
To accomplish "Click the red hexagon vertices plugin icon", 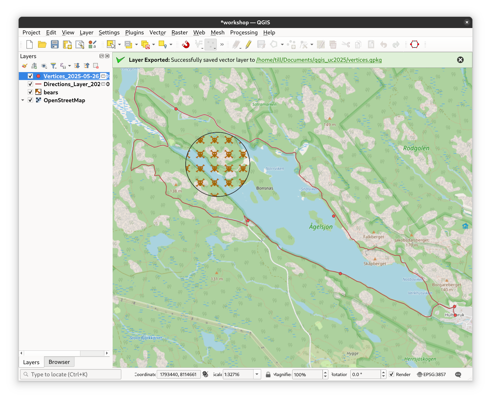I will [x=414, y=44].
